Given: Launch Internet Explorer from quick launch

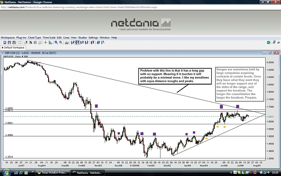Looking at the screenshot, I should click(21, 173).
